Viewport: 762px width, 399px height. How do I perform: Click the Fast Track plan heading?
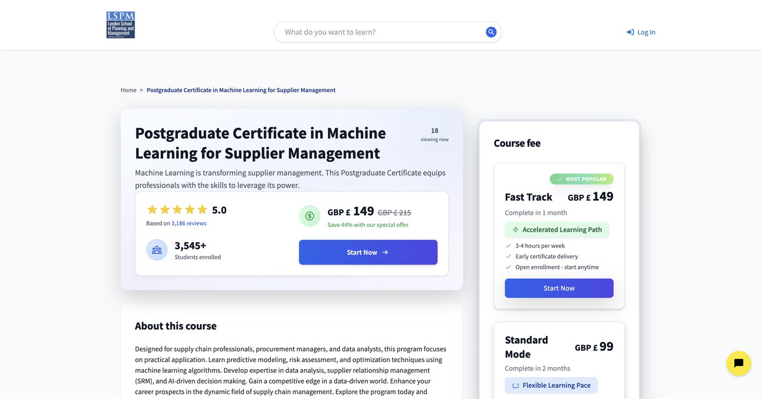pyautogui.click(x=529, y=197)
